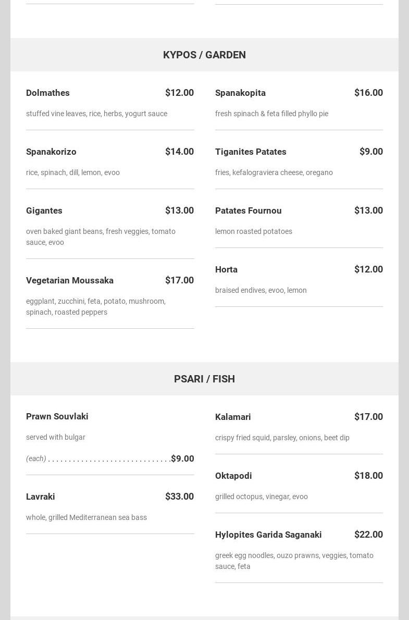The width and height of the screenshot is (409, 620).
Task: Click the PSARI / FISH section header
Action: pos(204,379)
